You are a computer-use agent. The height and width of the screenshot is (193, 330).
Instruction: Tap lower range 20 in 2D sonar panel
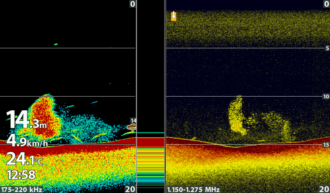(130, 189)
